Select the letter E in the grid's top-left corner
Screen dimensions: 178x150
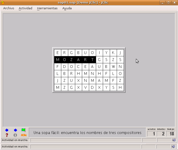[58, 53]
